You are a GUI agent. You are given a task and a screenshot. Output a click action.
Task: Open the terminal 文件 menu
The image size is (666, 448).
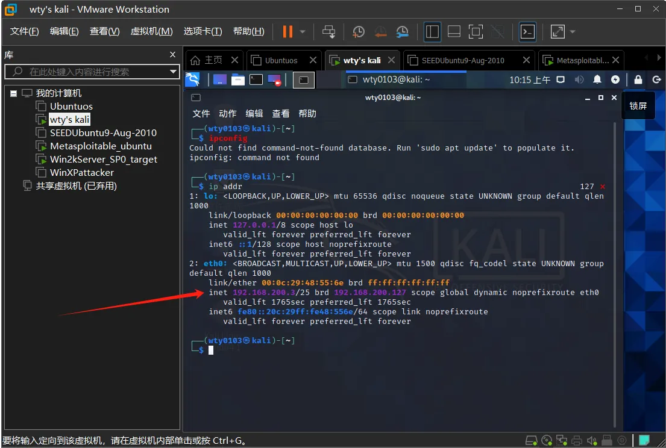(201, 113)
